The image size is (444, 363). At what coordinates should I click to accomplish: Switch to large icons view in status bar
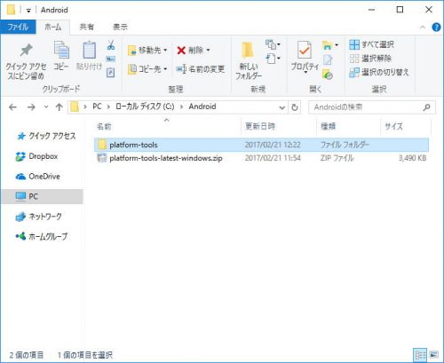point(433,354)
